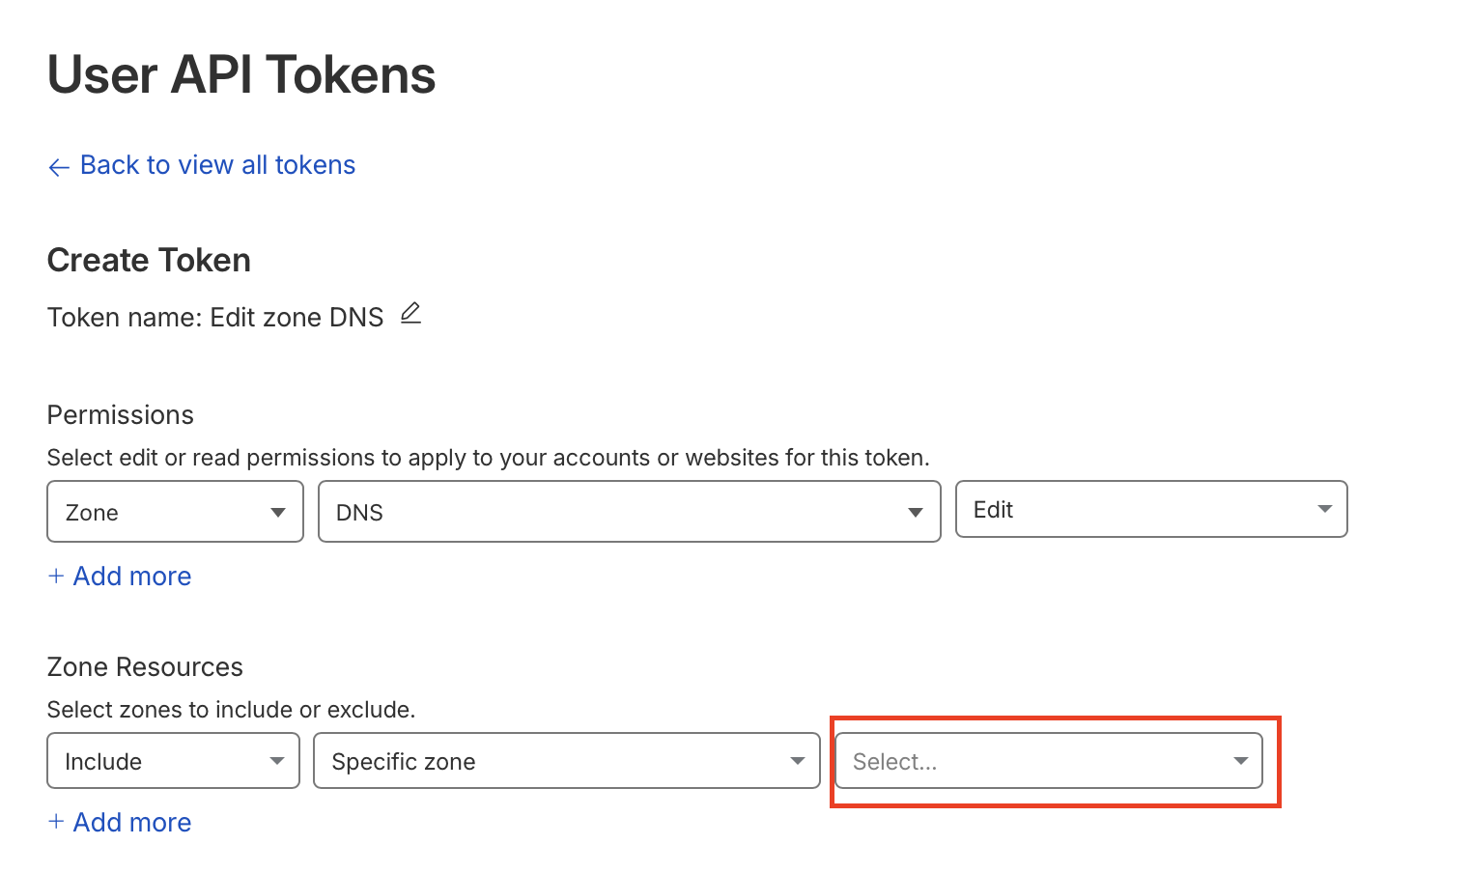1470x873 pixels.
Task: Click the pencil icon to rename the token
Action: [x=410, y=313]
